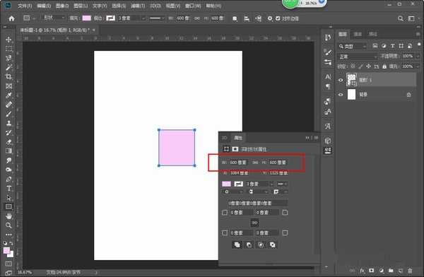
Task: Toggle Lock image pixels brush icon
Action: pyautogui.click(x=360, y=66)
